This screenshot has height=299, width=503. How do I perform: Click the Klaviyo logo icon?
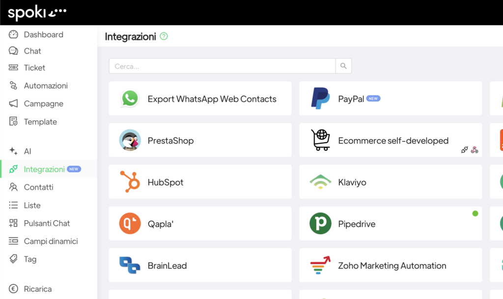coord(320,182)
